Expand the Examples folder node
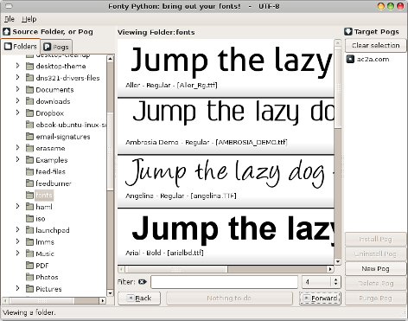408x321 pixels. 17,160
